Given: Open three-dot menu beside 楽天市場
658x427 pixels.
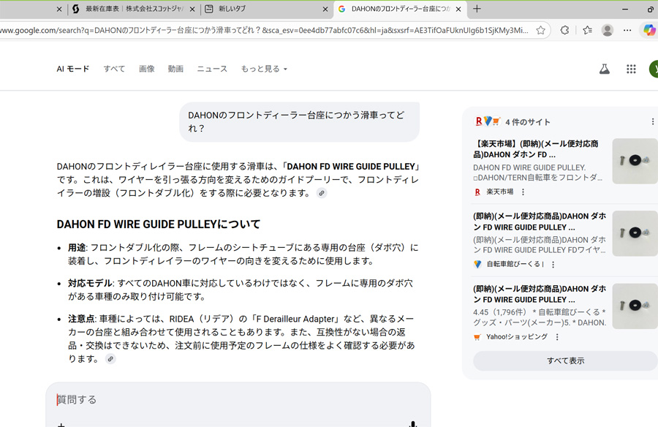Looking at the screenshot, I should [x=523, y=192].
